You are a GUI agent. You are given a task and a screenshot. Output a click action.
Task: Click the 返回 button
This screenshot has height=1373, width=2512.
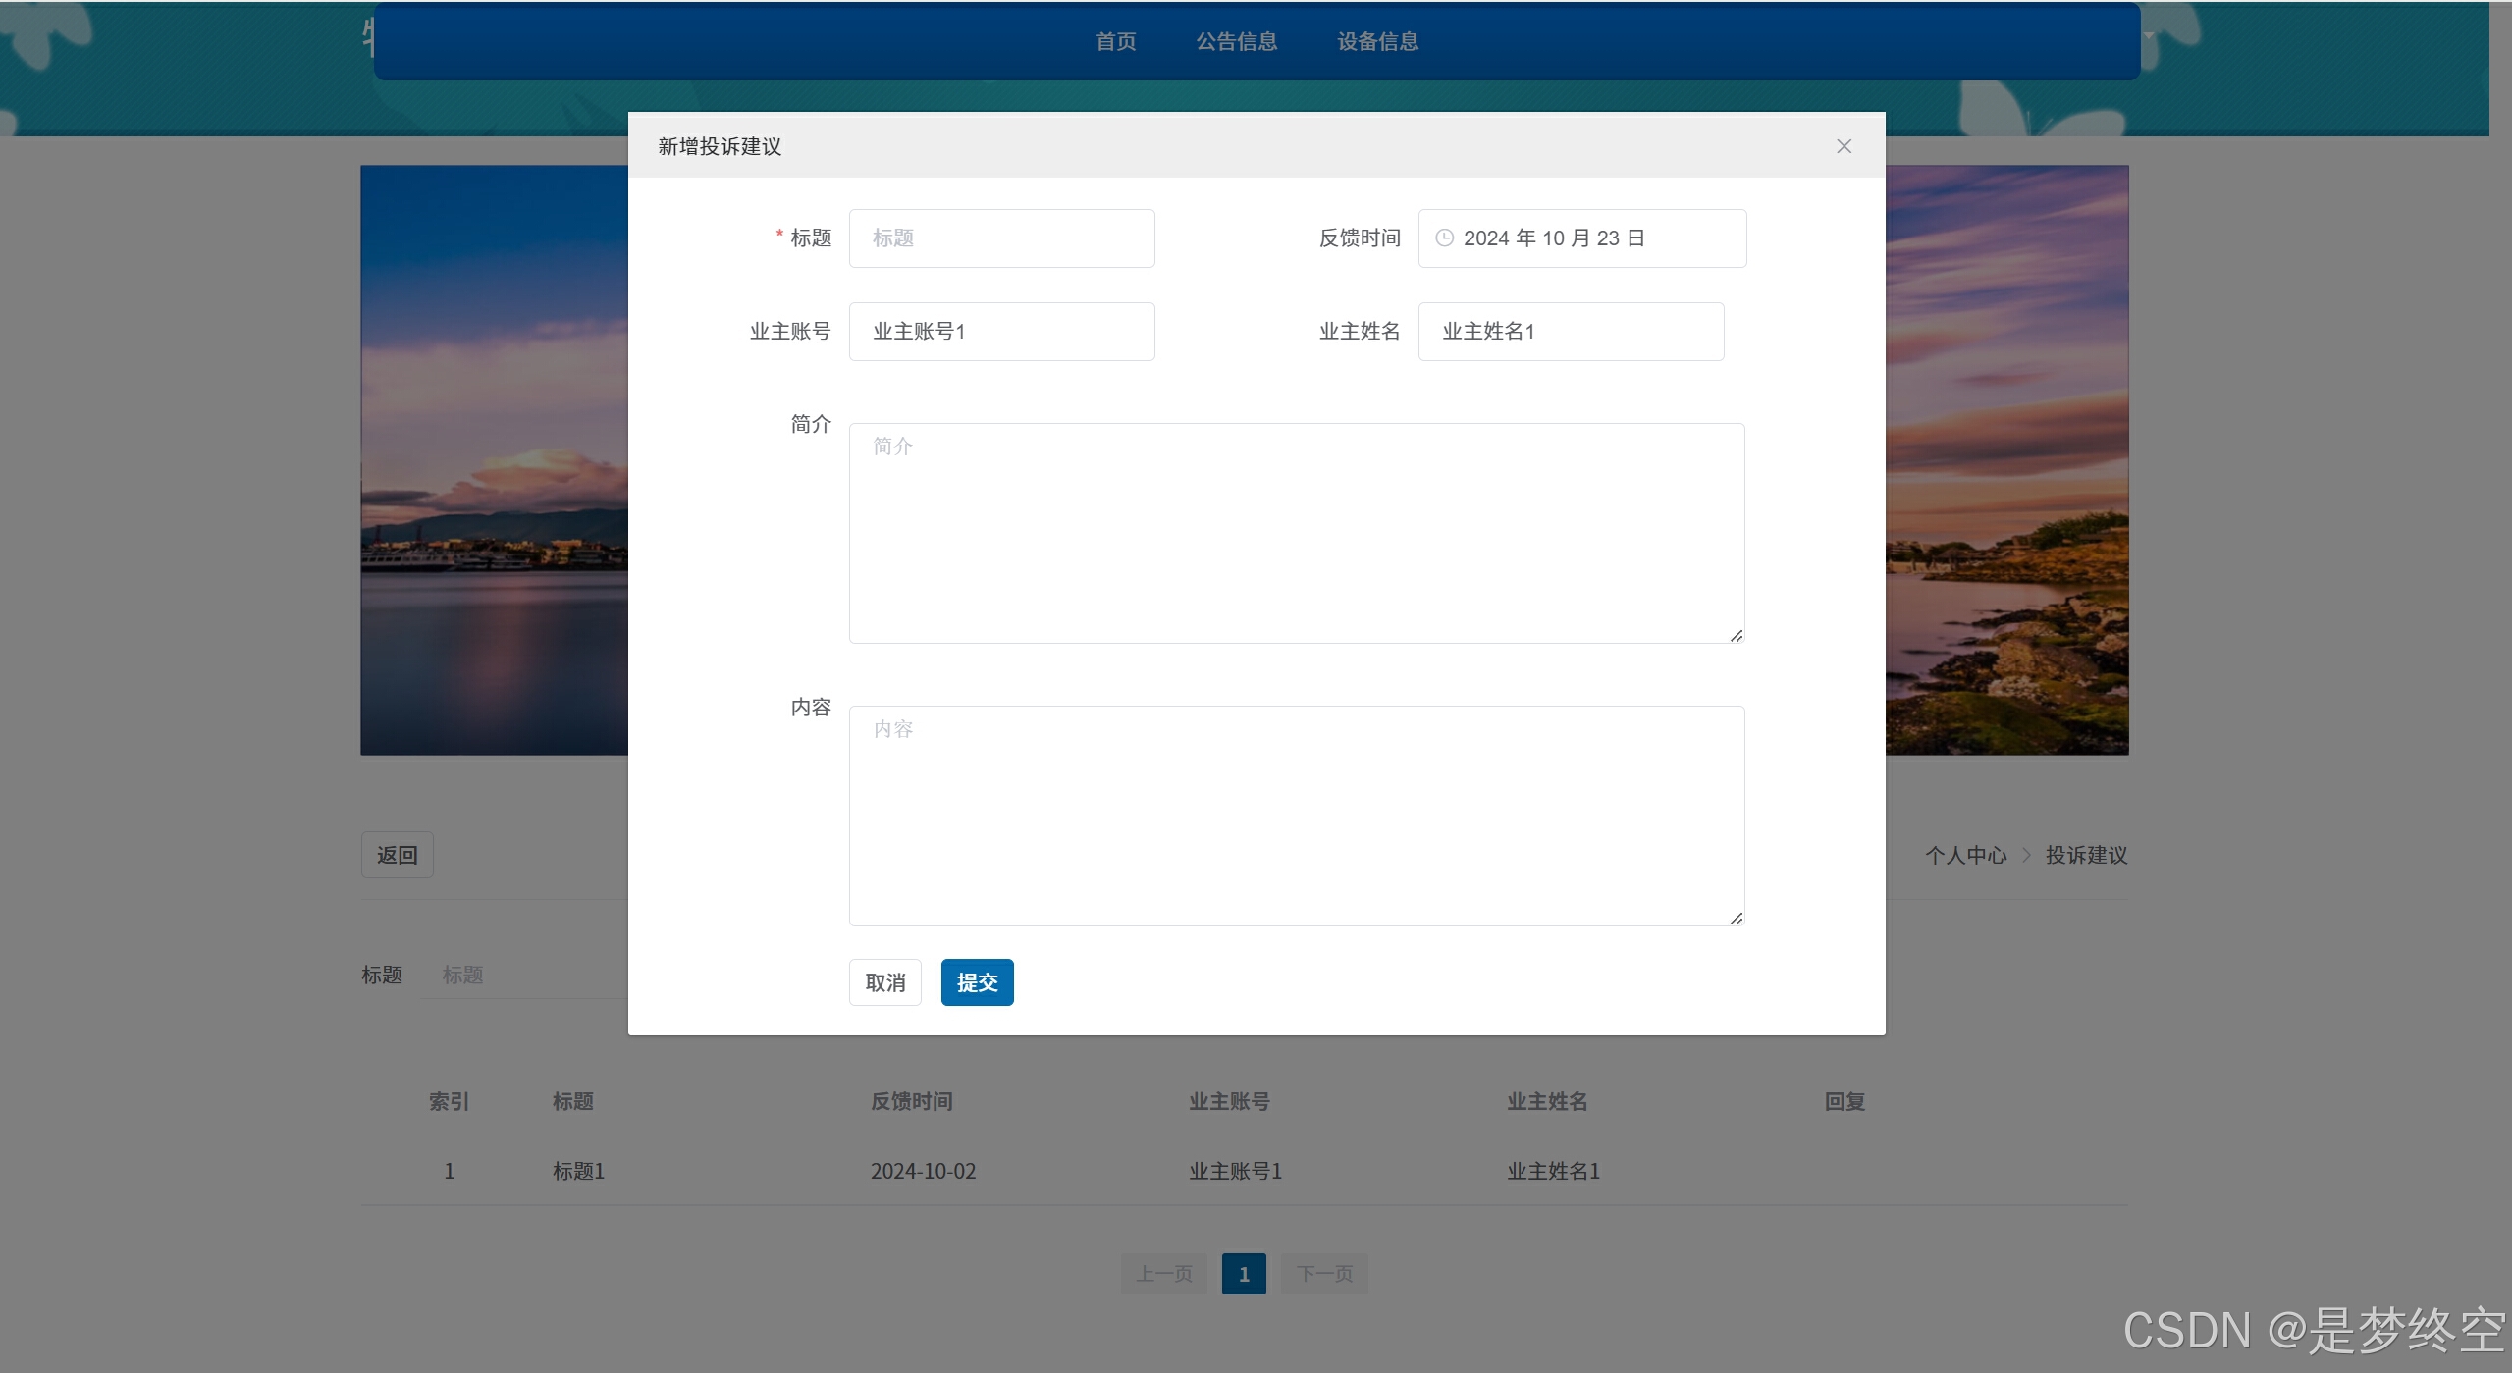coord(397,855)
